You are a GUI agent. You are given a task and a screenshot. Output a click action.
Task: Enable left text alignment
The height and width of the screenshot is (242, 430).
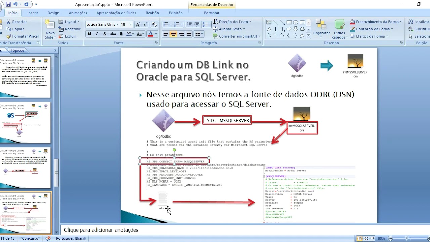tap(166, 34)
